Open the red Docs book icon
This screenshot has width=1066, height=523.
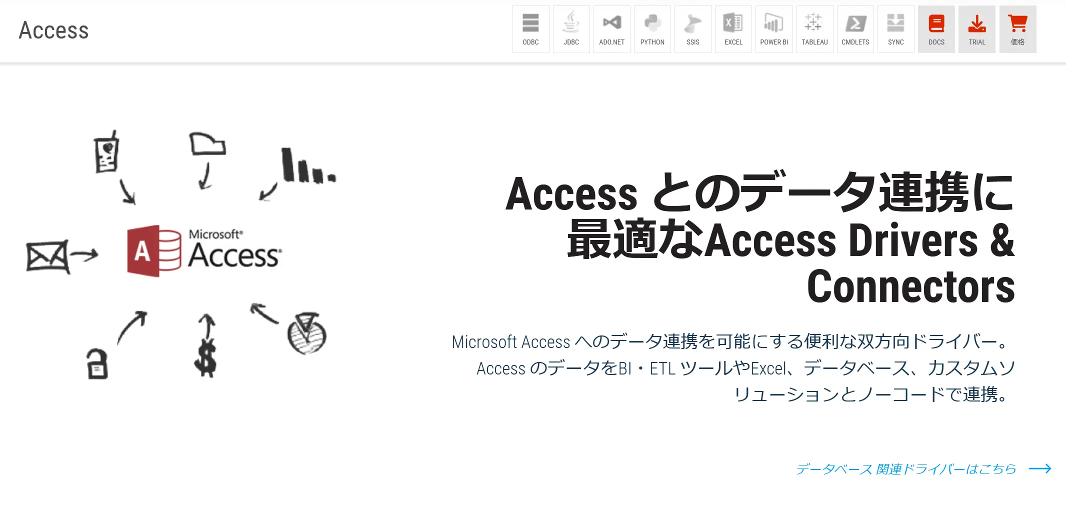click(936, 29)
